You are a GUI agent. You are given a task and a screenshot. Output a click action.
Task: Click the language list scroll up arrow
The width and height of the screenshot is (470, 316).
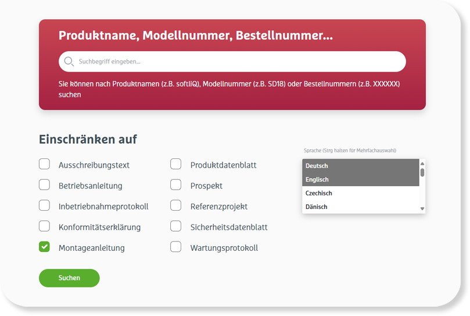(422, 163)
